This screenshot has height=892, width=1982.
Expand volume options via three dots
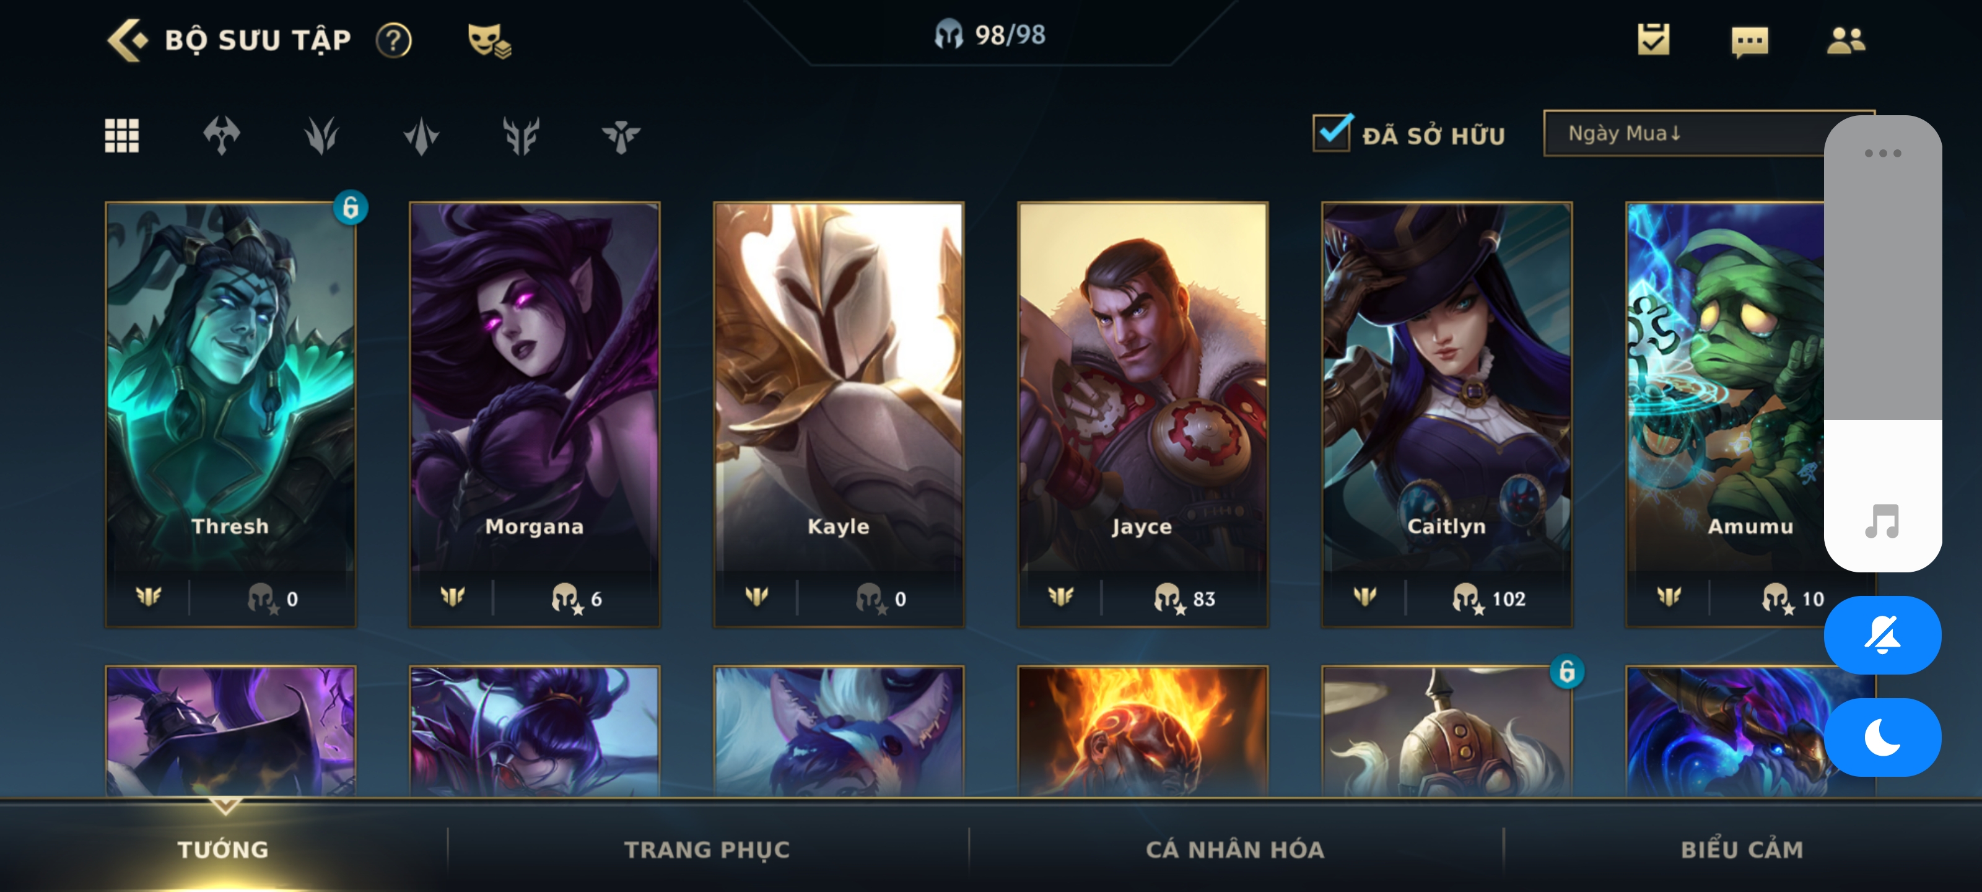(1883, 153)
